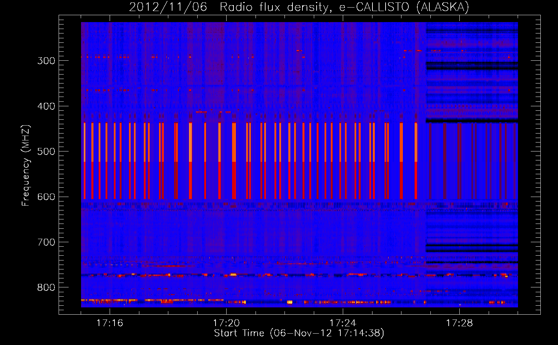Viewport: 558px width, 345px height.
Task: Click the 17:24 time tick label
Action: point(343,323)
